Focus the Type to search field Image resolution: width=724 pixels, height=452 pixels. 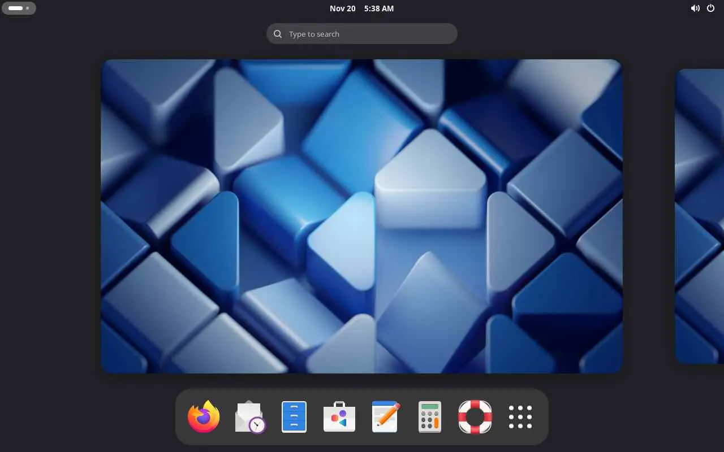pyautogui.click(x=362, y=34)
